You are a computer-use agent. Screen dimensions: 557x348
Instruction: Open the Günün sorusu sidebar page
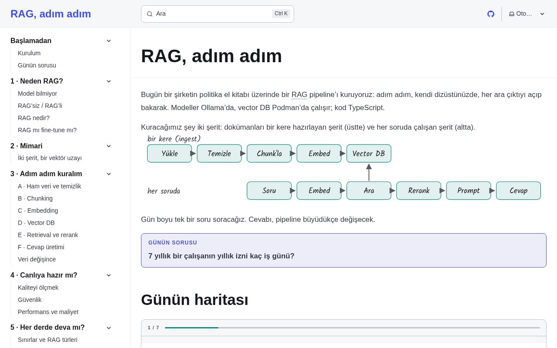click(37, 65)
